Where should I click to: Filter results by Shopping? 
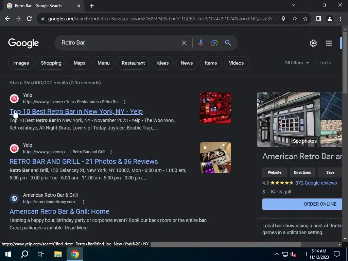pyautogui.click(x=51, y=63)
